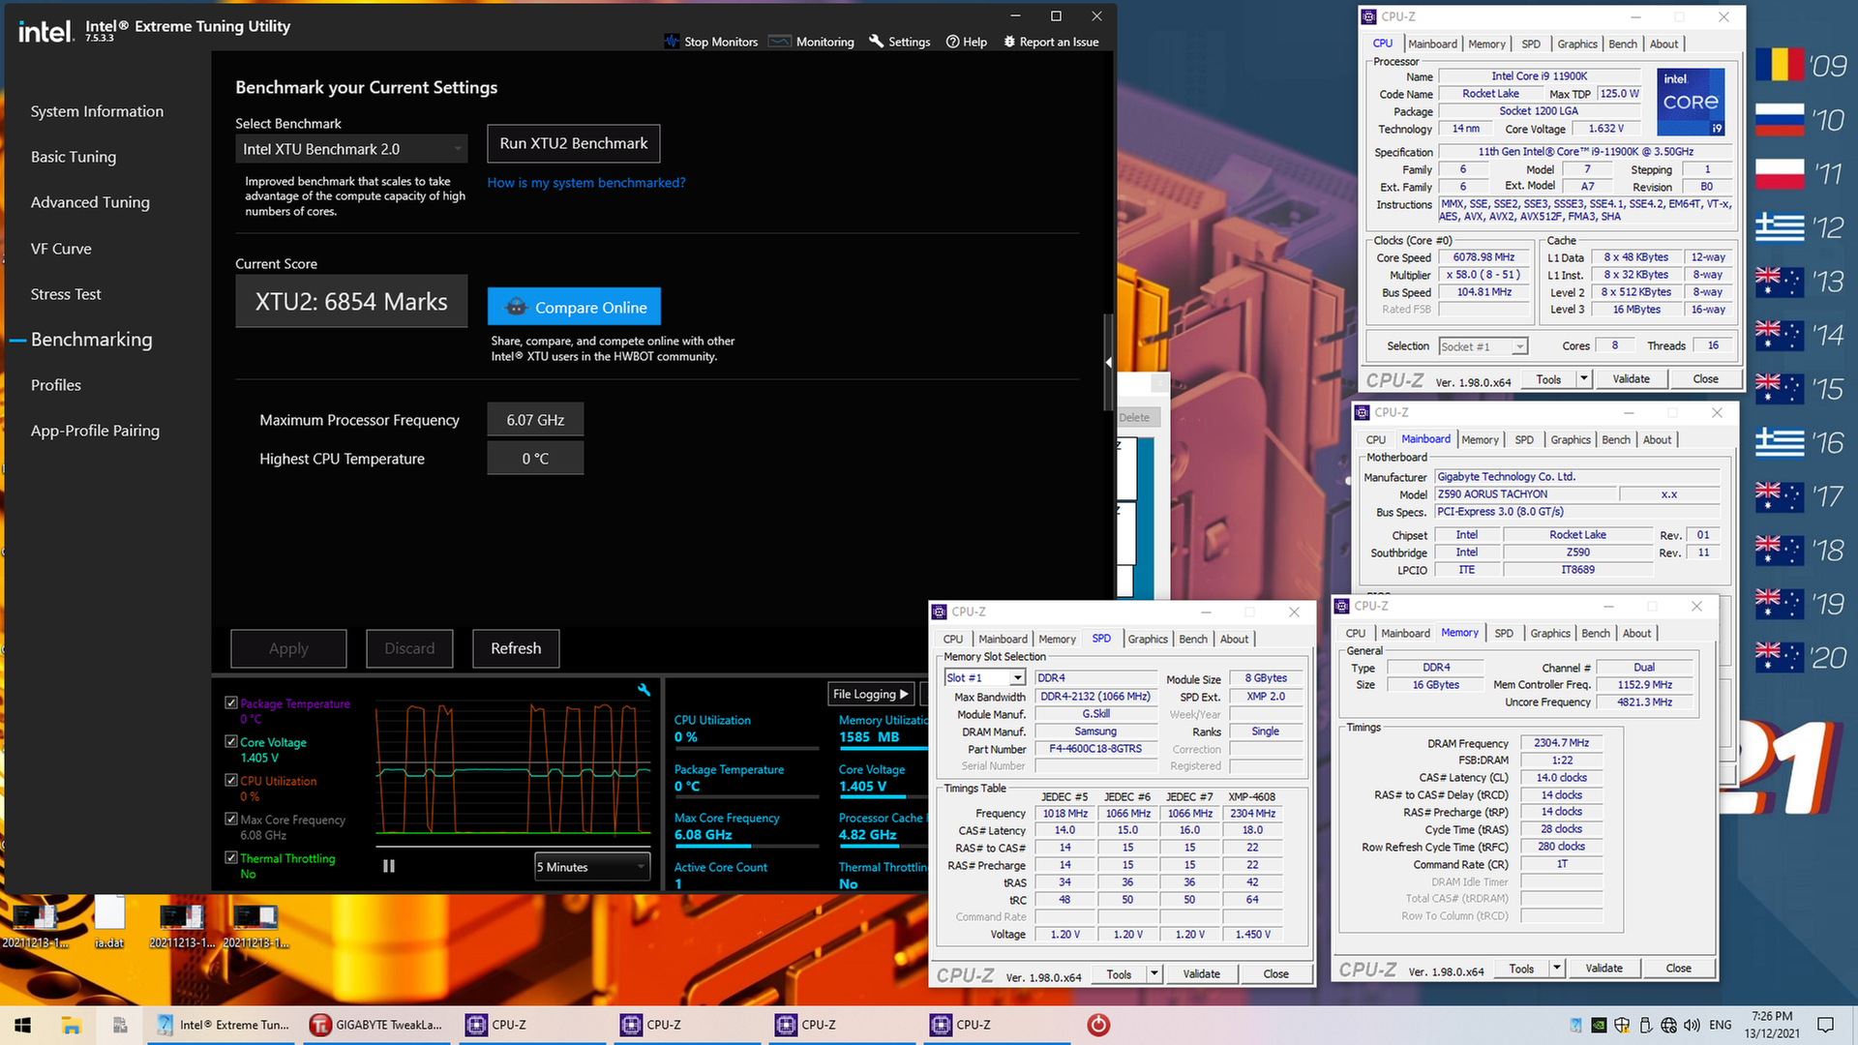
Task: Open Tools dropdown arrow in CPU-Z Memory window
Action: coord(1557,969)
